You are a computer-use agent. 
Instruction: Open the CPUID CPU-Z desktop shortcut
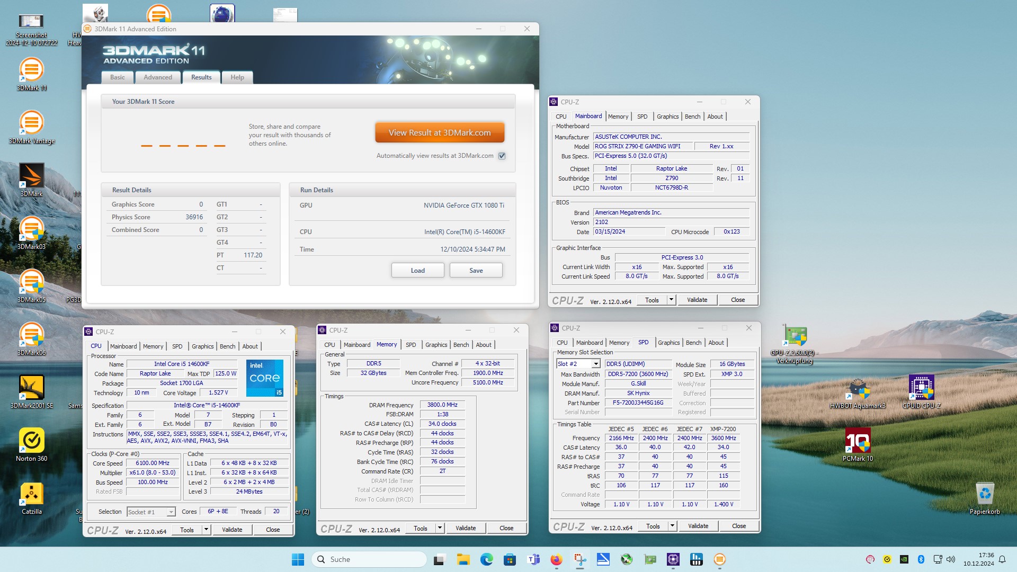click(922, 392)
